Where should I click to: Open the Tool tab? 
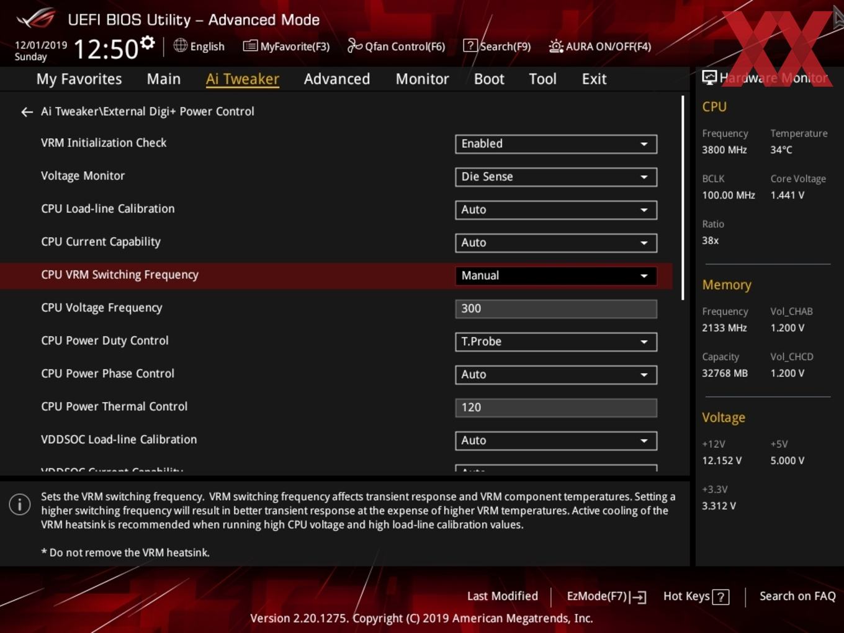pos(542,79)
